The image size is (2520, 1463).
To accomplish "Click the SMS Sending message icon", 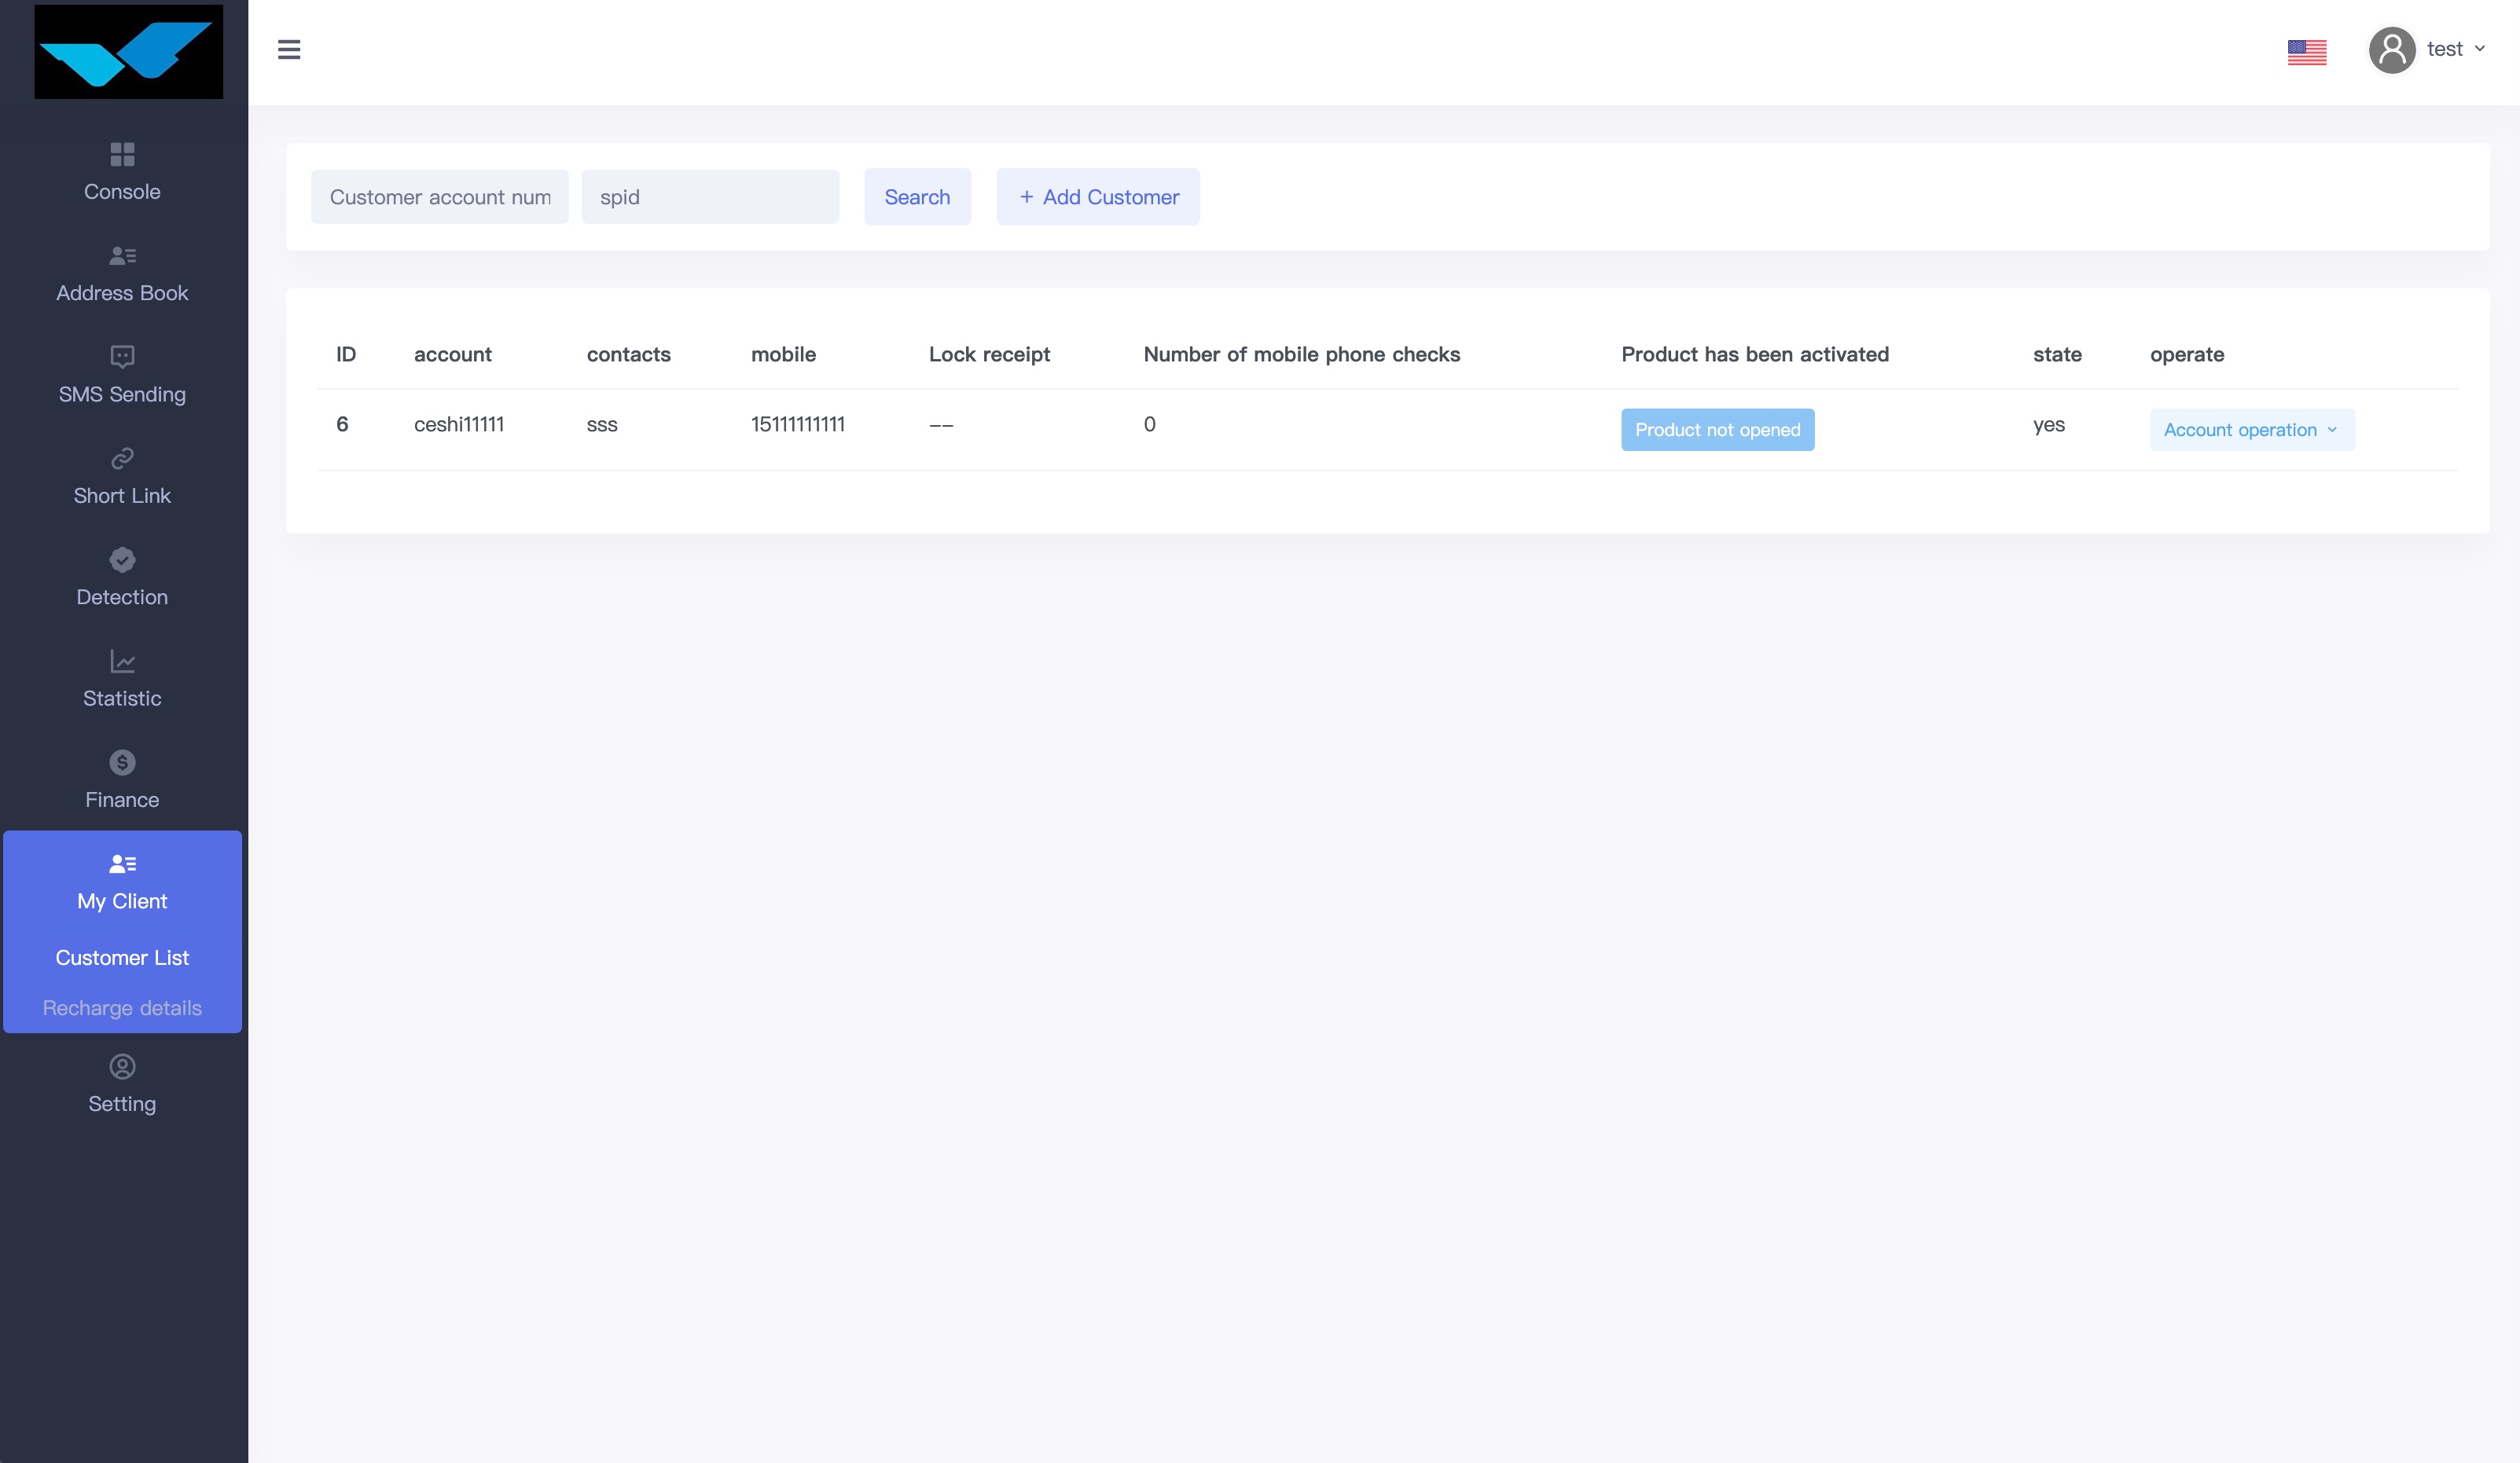I will [122, 357].
